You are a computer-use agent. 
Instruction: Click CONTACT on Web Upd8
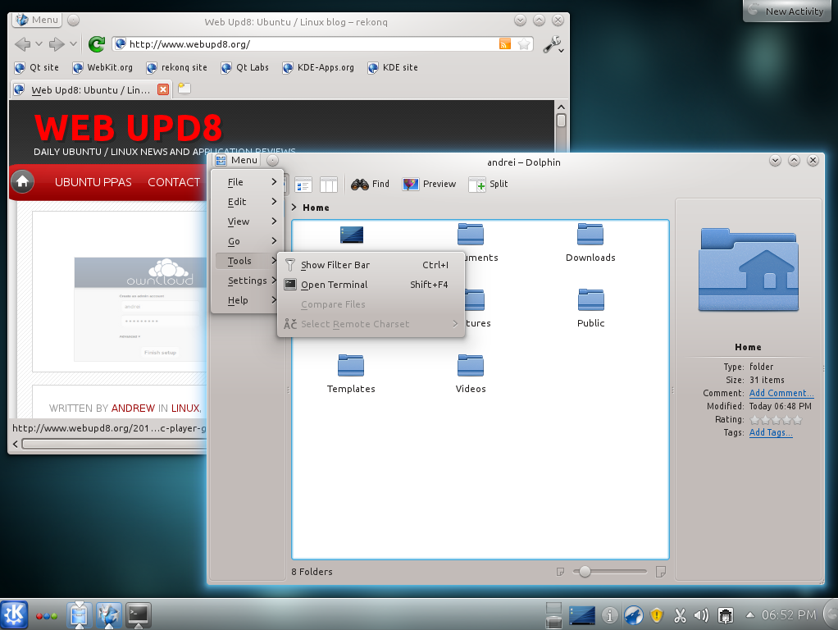tap(174, 182)
